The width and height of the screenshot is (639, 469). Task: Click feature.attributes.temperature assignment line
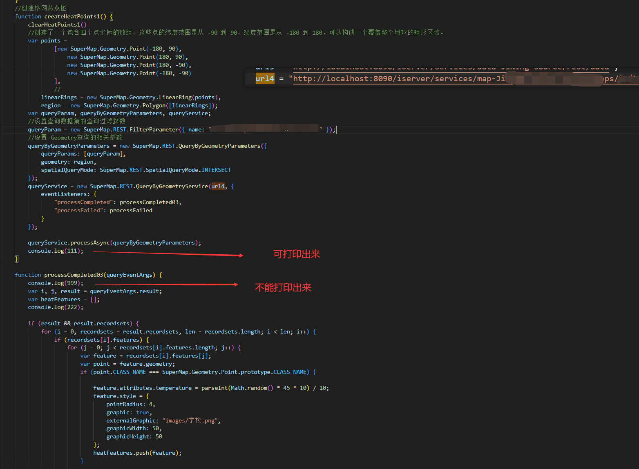pos(211,388)
